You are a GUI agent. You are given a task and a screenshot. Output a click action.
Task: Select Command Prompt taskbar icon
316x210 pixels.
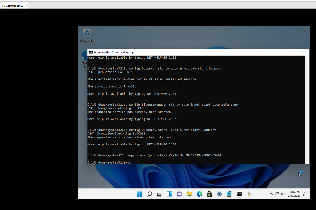pos(239,194)
